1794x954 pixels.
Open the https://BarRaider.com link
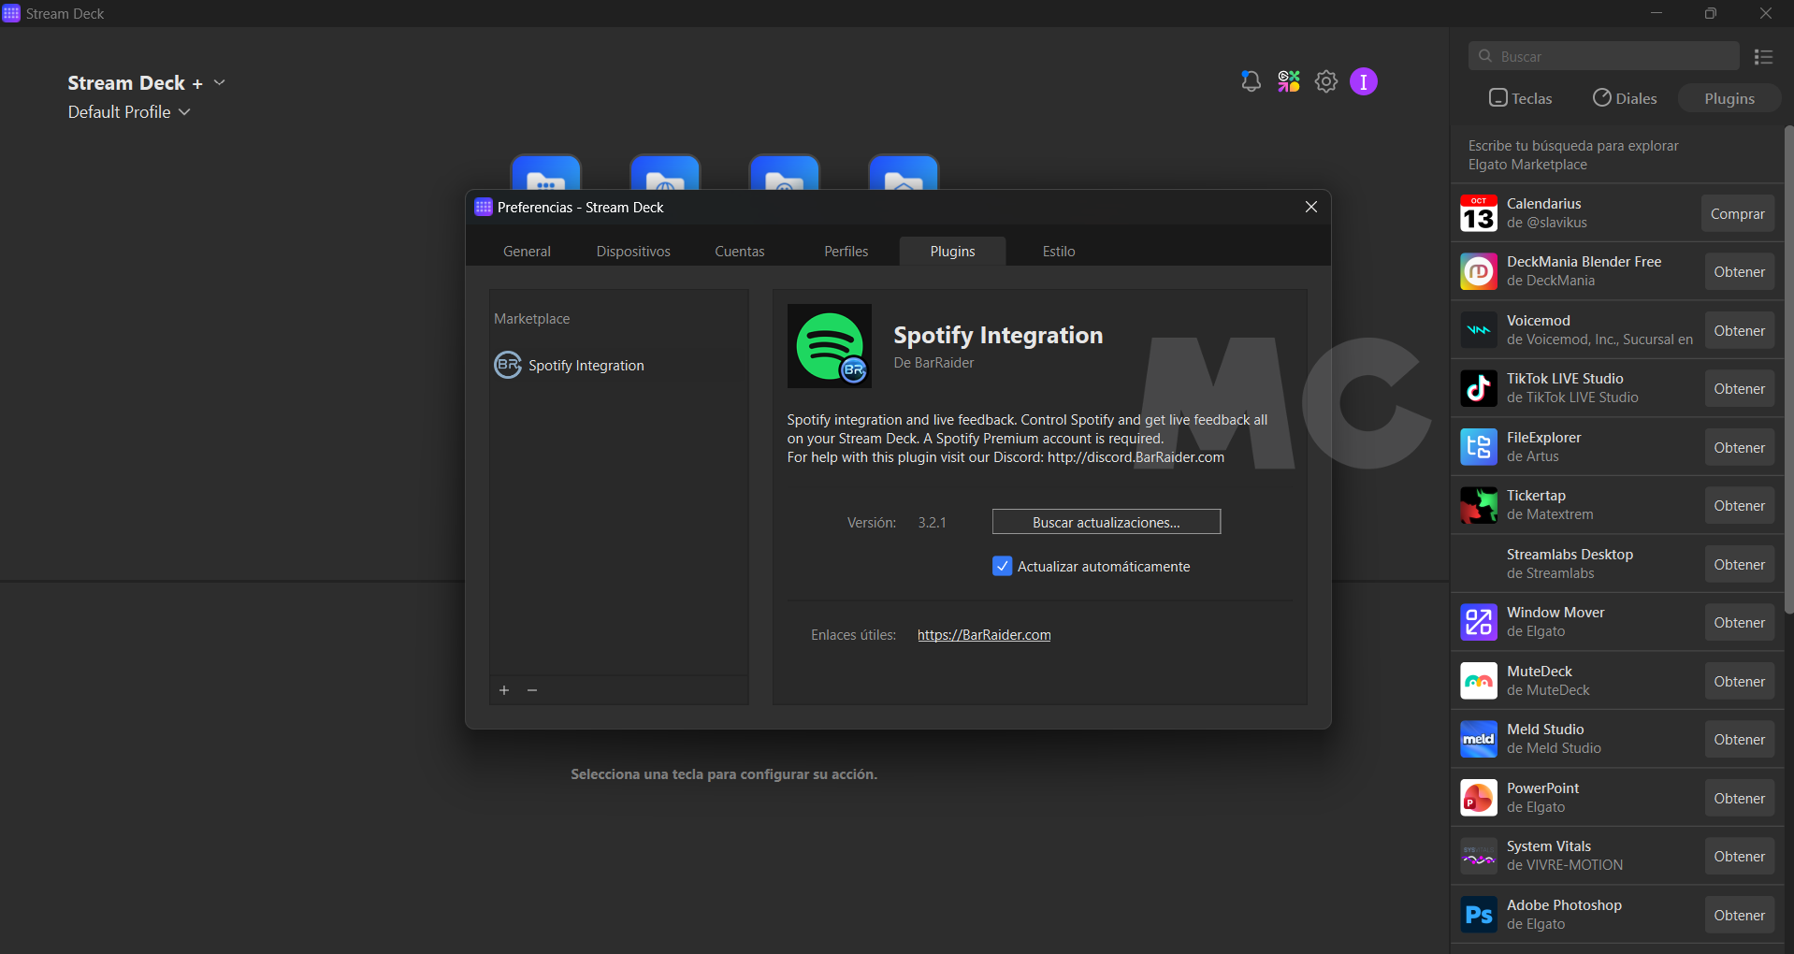click(984, 635)
